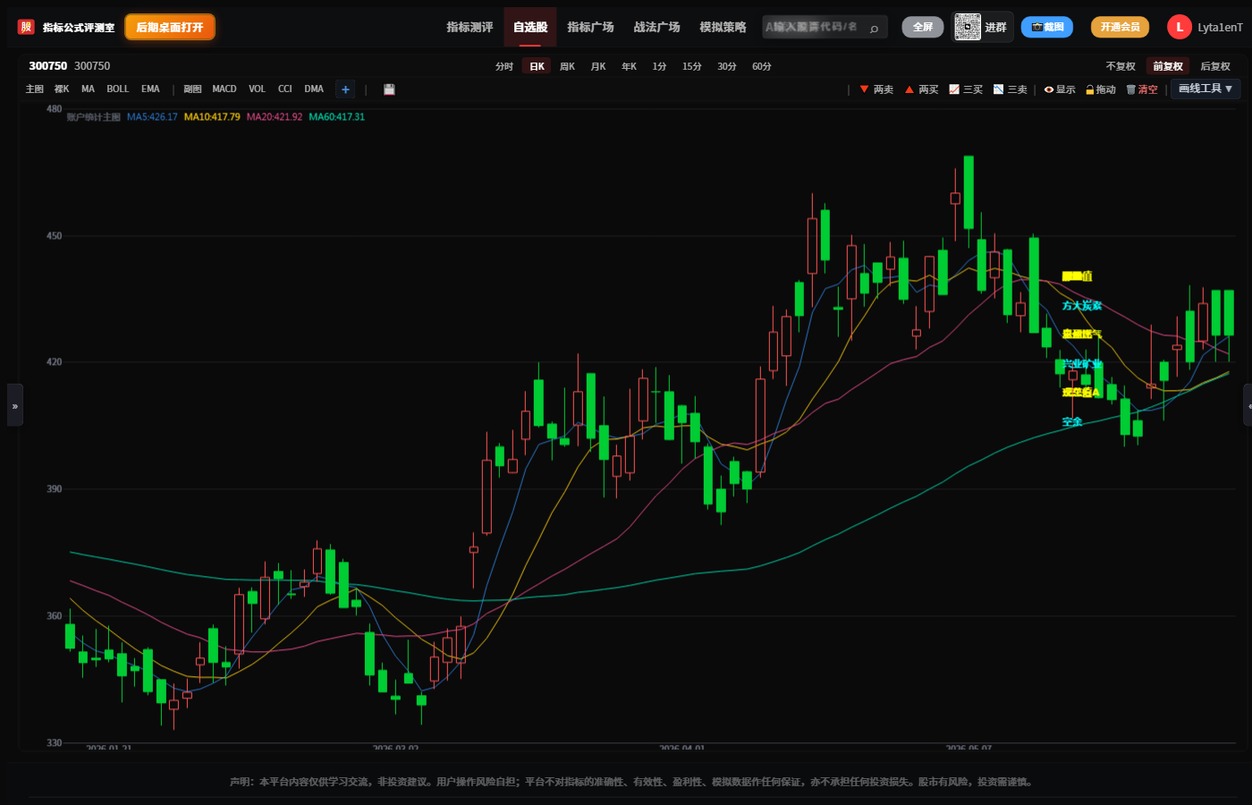Add a new indicator with plus button
1252x805 pixels.
point(345,89)
